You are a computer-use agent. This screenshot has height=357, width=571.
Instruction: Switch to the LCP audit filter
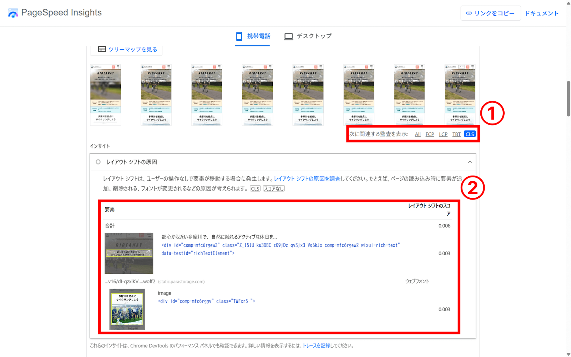[443, 134]
